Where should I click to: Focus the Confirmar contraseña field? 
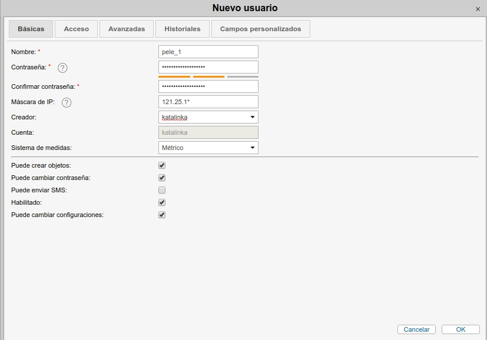click(x=208, y=86)
